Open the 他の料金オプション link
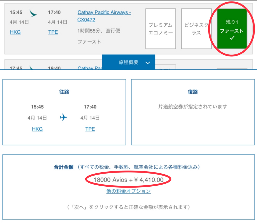The image size is (257, 223). 128,191
